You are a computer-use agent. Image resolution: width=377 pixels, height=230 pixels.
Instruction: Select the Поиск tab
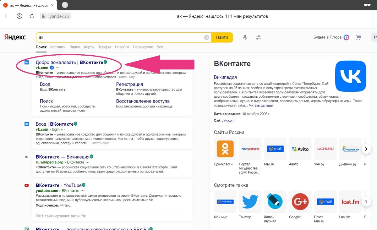pyautogui.click(x=41, y=47)
